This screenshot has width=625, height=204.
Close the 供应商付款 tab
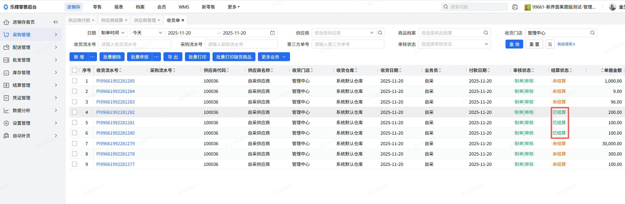click(x=93, y=20)
